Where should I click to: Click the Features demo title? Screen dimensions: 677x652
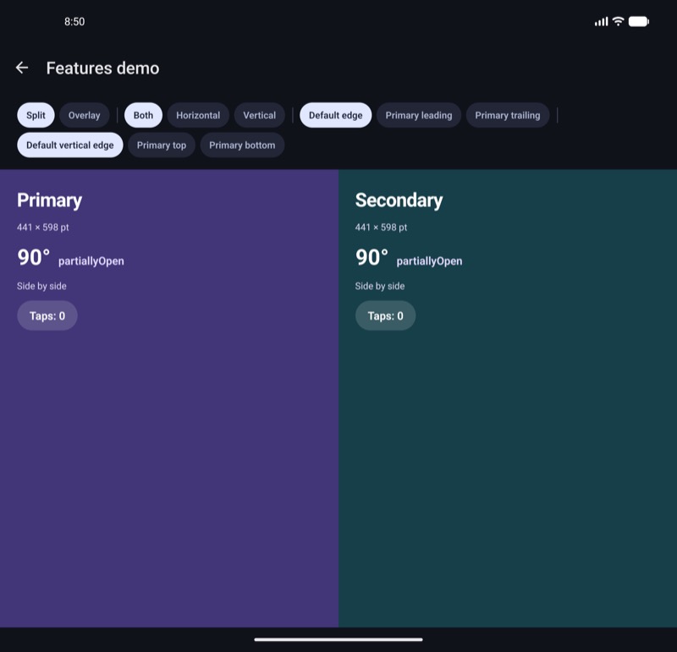click(102, 68)
